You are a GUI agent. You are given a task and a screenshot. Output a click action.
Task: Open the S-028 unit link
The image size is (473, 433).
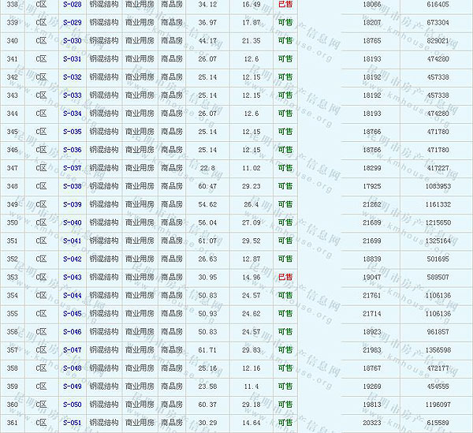(x=71, y=5)
